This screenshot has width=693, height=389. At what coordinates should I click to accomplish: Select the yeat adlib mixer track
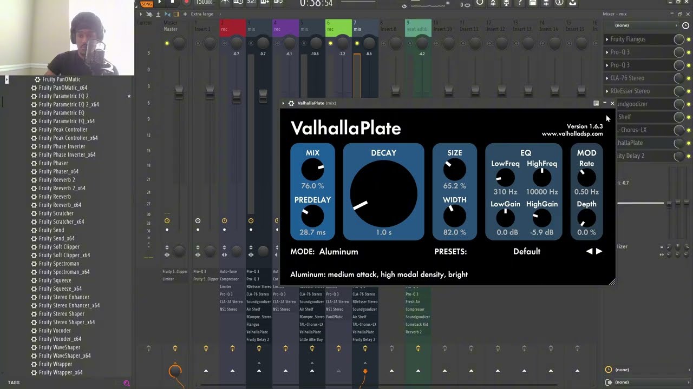[418, 29]
